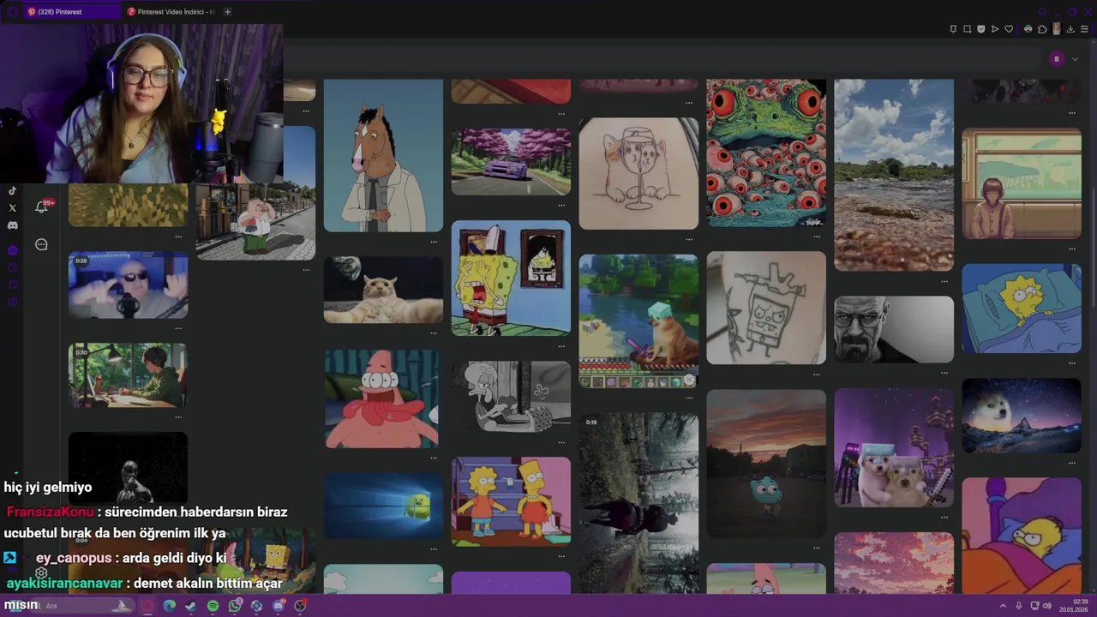The image size is (1097, 617).
Task: Launch Microsoft Edge from the taskbar
Action: [x=170, y=606]
